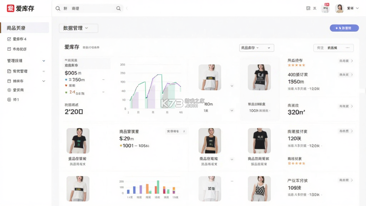This screenshot has height=206, width=366.
Task: Open white tee thumbnail beside the line chart
Action: click(x=209, y=77)
